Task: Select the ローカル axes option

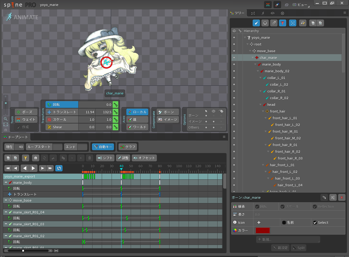Action: tap(137, 112)
